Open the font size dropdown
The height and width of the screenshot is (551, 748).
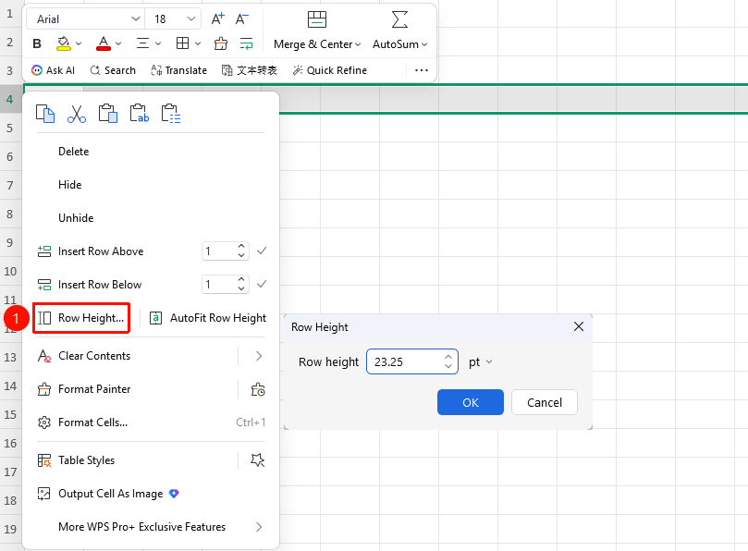coord(191,19)
